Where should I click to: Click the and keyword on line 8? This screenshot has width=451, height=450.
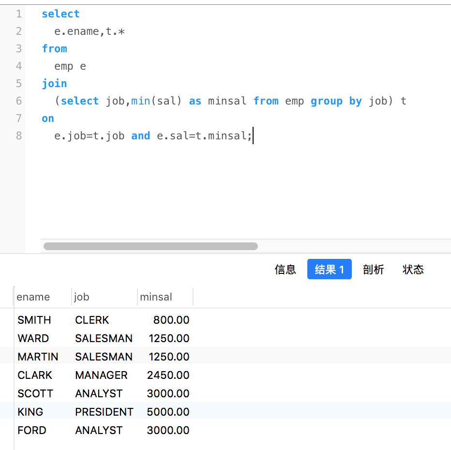click(x=141, y=135)
